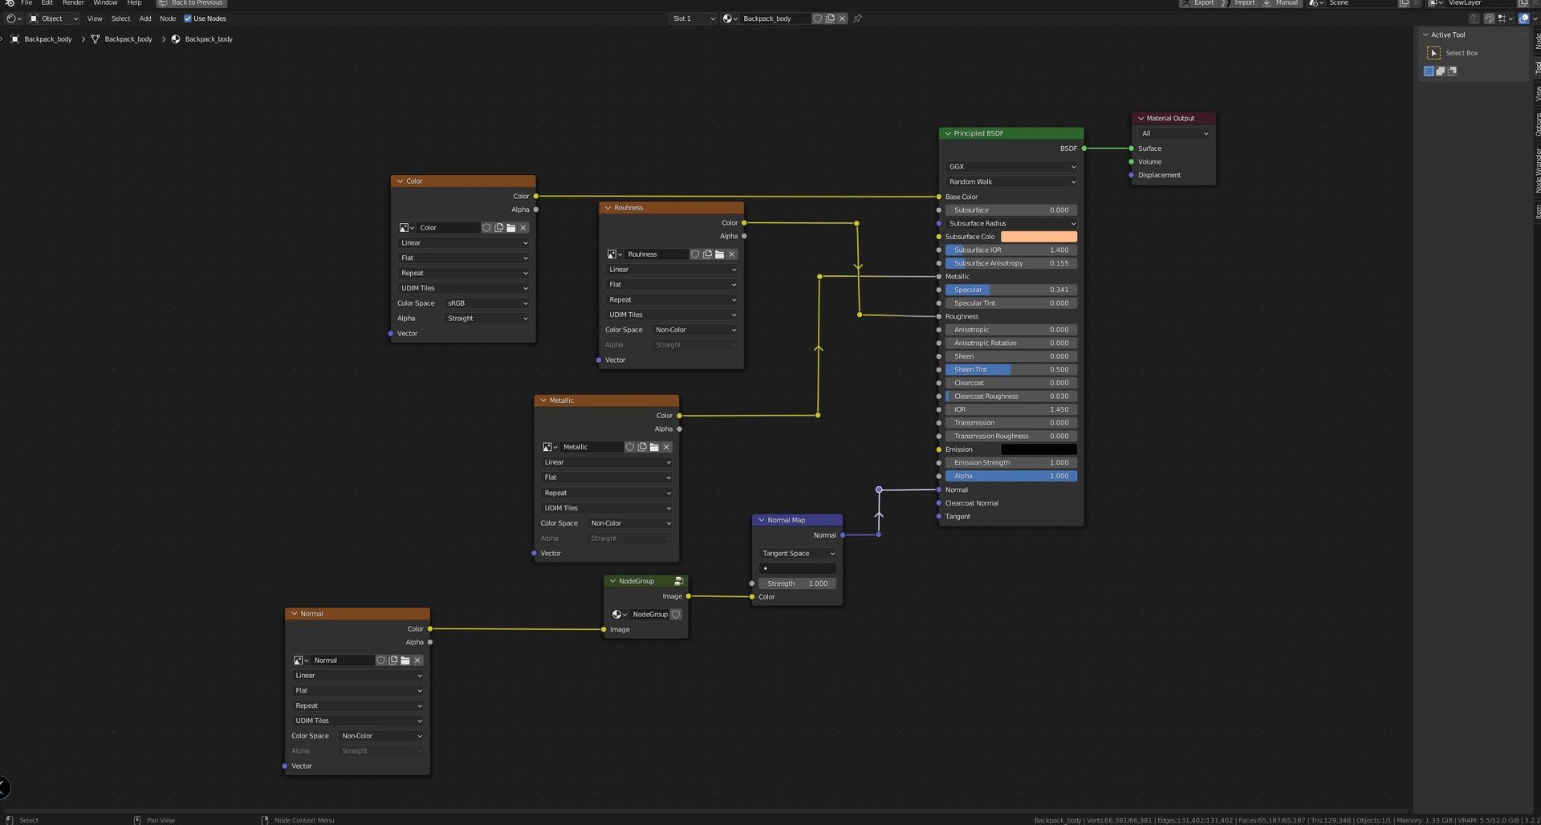Collapse the Principled BSDF node

coord(948,133)
